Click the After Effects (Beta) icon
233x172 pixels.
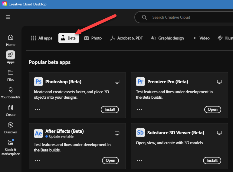(38, 133)
